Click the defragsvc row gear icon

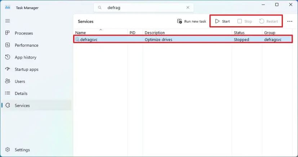(77, 40)
